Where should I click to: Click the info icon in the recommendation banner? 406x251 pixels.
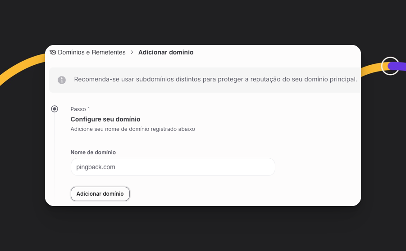[x=62, y=80]
